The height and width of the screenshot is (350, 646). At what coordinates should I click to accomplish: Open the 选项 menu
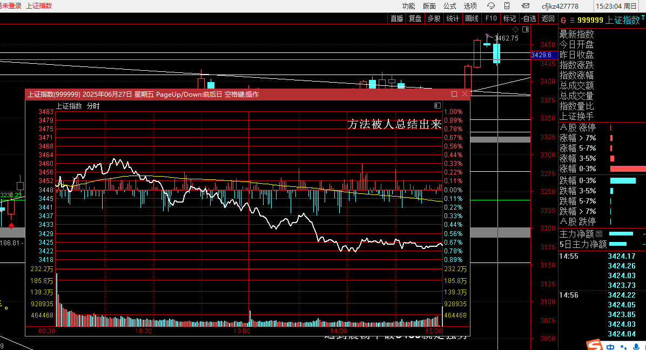[x=470, y=6]
